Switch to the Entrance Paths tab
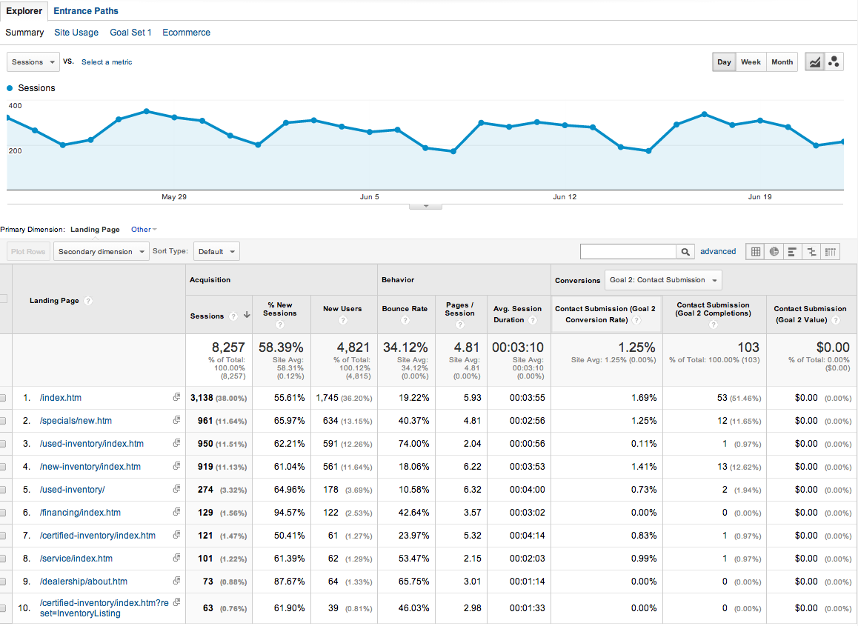858x626 pixels. pos(85,10)
